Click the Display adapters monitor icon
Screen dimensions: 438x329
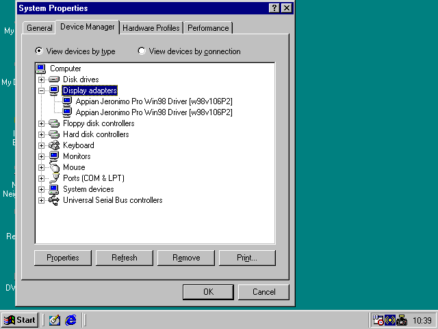[x=54, y=90]
